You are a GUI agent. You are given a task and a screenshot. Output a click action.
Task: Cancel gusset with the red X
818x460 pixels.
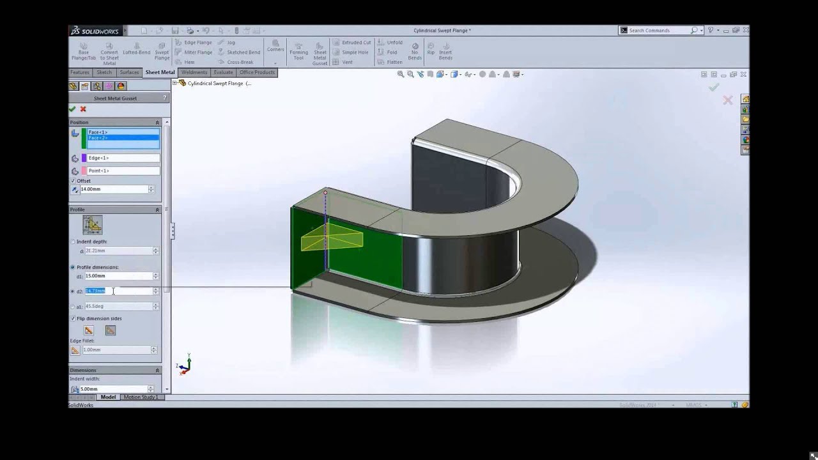pyautogui.click(x=83, y=109)
